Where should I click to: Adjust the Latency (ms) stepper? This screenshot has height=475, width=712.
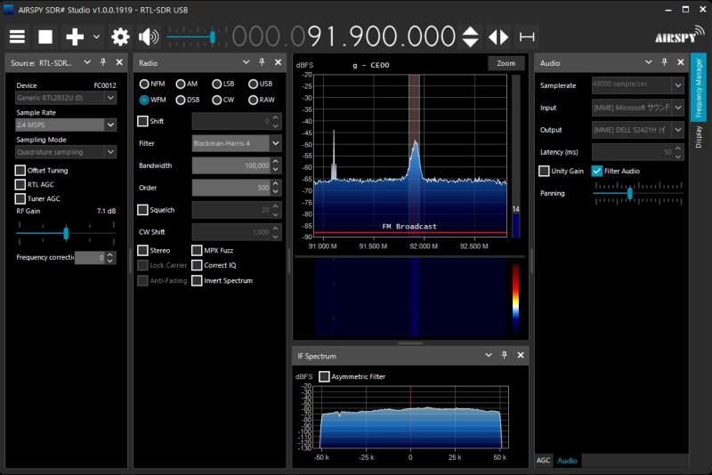(x=677, y=152)
